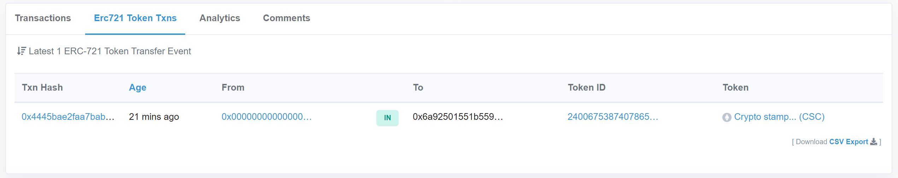Click the green IN badge
Viewport: 898px width, 178px height.
(x=387, y=118)
